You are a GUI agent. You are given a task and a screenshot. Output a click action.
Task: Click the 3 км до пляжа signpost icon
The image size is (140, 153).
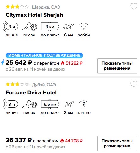(50, 27)
